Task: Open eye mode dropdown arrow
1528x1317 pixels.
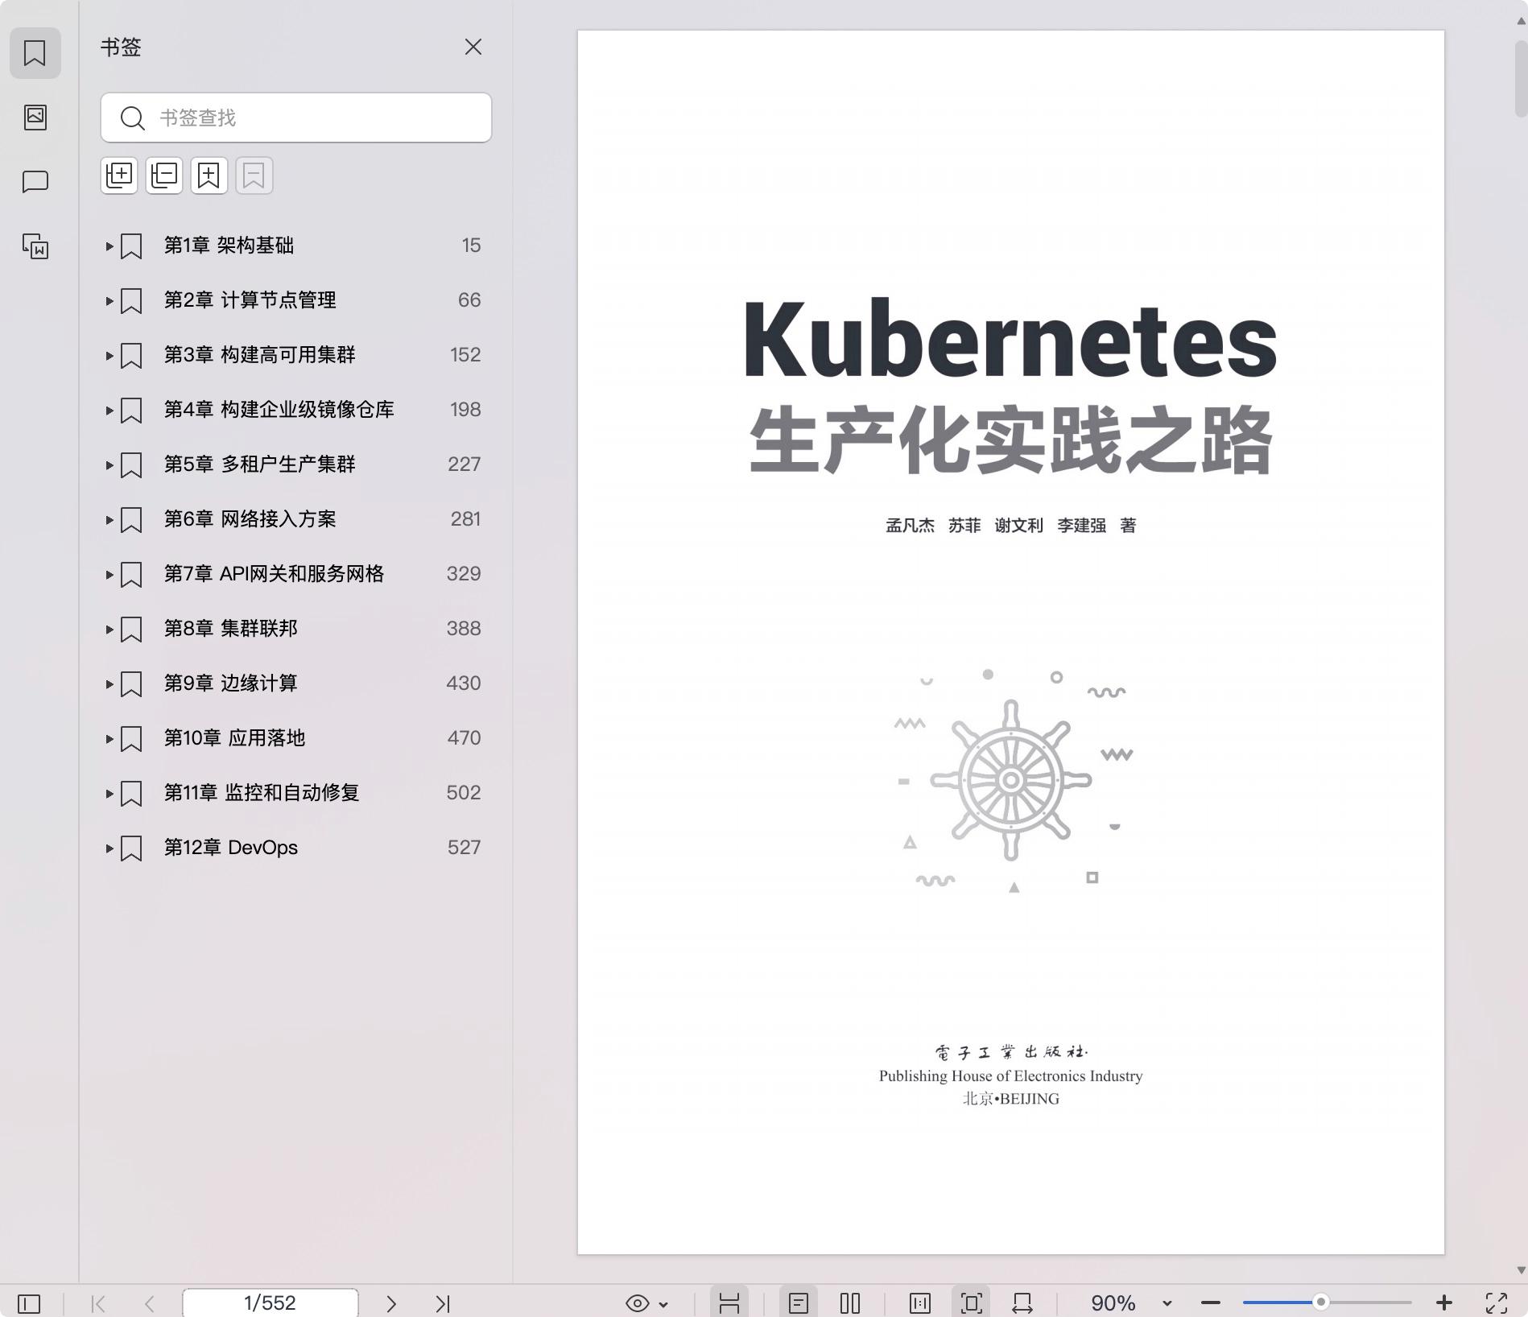Action: [663, 1304]
